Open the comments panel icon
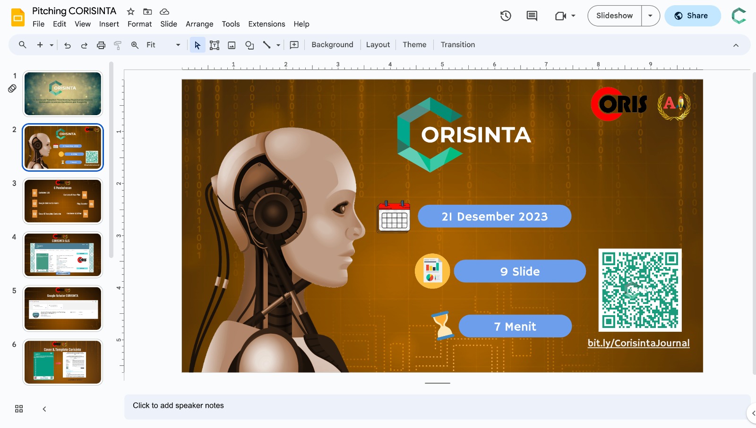The height and width of the screenshot is (428, 756). 532,16
